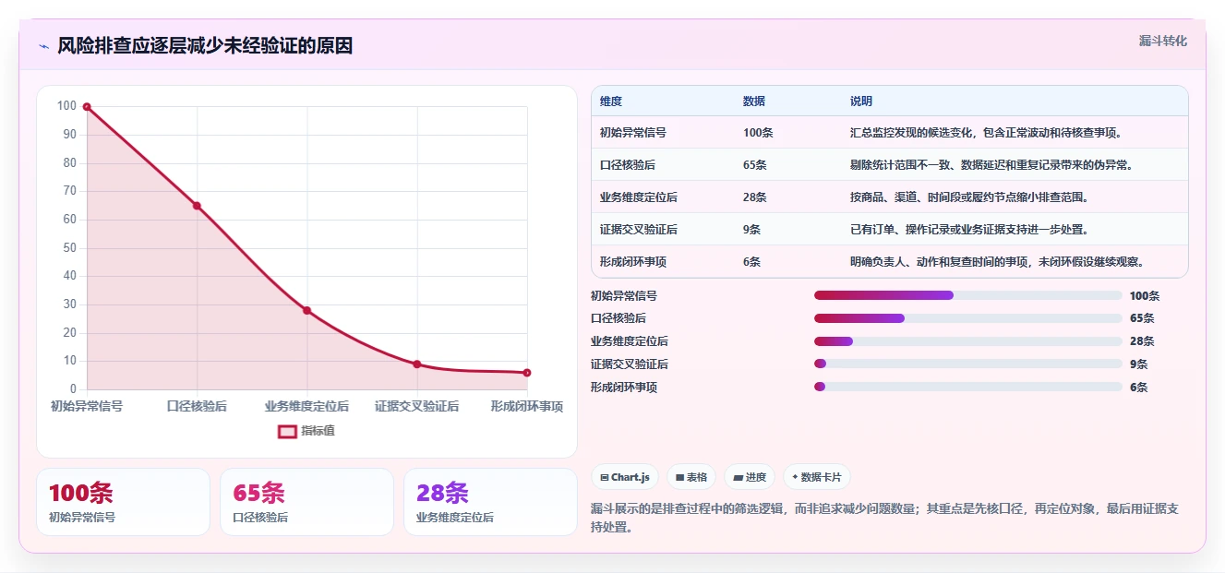The width and height of the screenshot is (1225, 573).
Task: Click the 说明 column header
Action: pos(861,101)
